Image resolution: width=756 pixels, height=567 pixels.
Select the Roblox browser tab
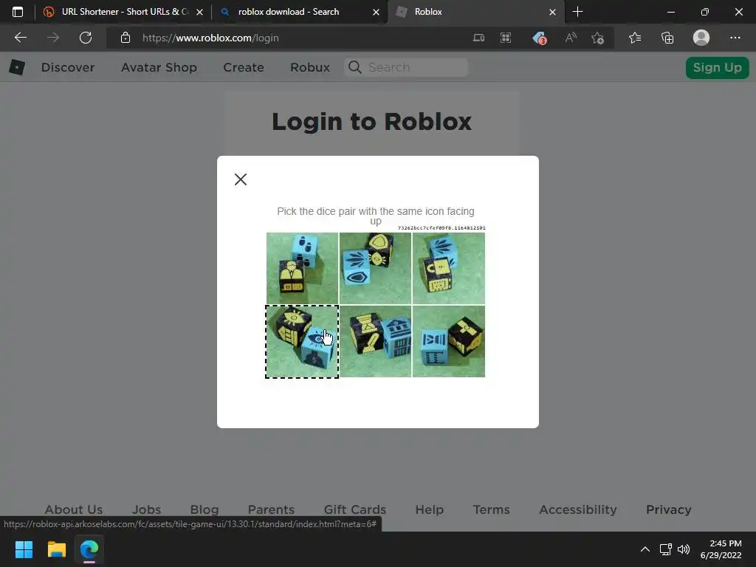click(x=476, y=12)
